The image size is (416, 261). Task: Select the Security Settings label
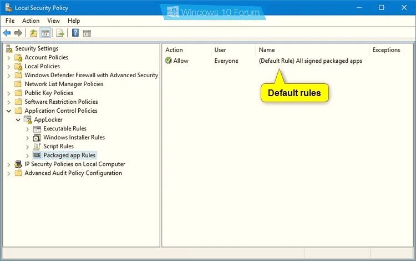click(x=37, y=48)
